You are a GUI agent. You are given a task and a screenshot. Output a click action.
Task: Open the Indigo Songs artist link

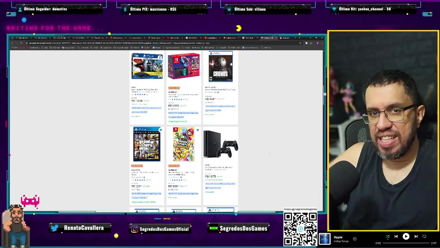pos(341,241)
